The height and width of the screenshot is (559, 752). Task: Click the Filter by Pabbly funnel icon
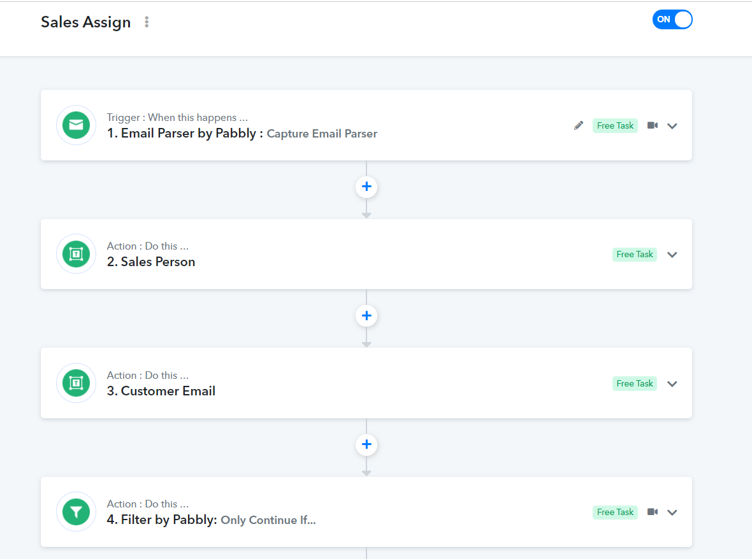(x=76, y=512)
